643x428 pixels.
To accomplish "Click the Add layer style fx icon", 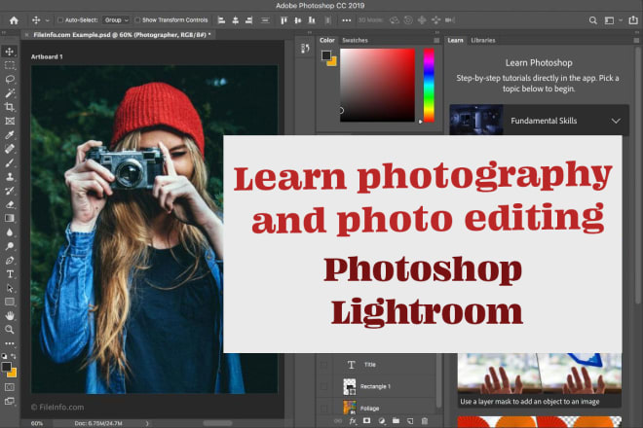I will pos(353,420).
